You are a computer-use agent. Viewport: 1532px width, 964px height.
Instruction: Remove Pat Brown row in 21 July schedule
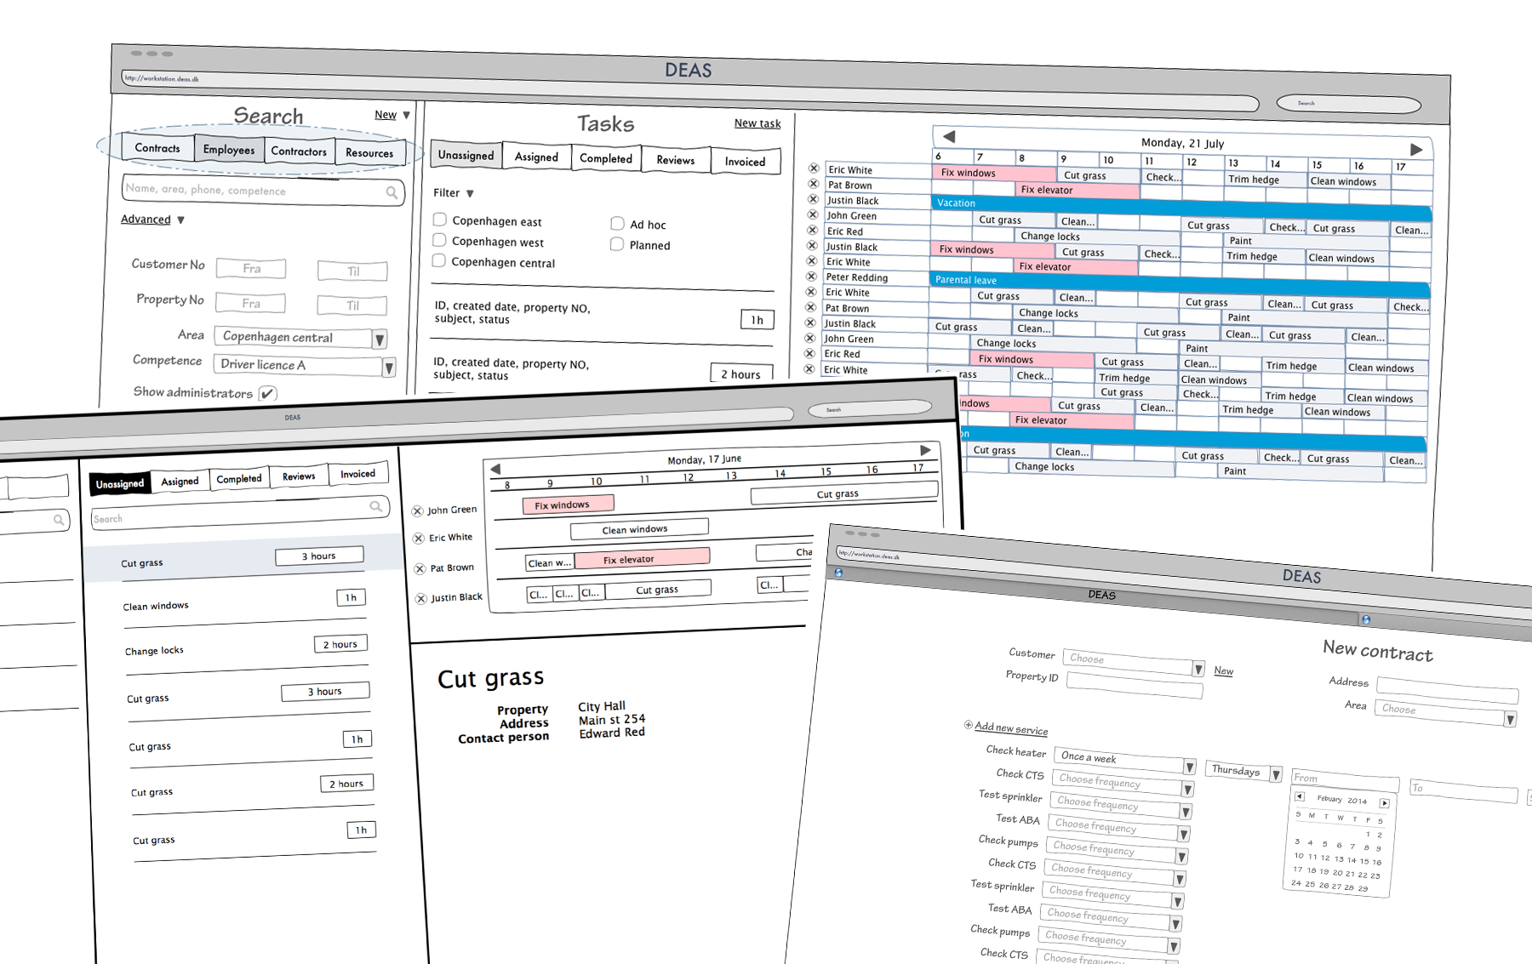814,184
